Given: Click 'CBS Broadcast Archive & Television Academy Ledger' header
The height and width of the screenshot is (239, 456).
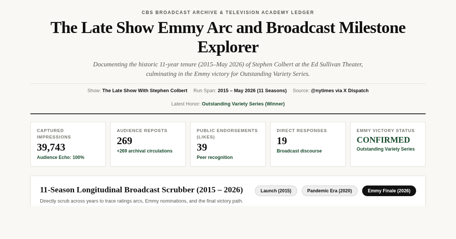Looking at the screenshot, I should pos(228,13).
